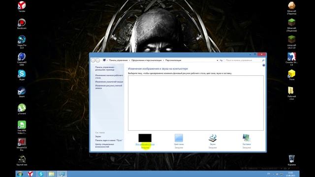Click the desktop background thumbnail in Personalization
The height and width of the screenshot is (177, 315).
145,138
